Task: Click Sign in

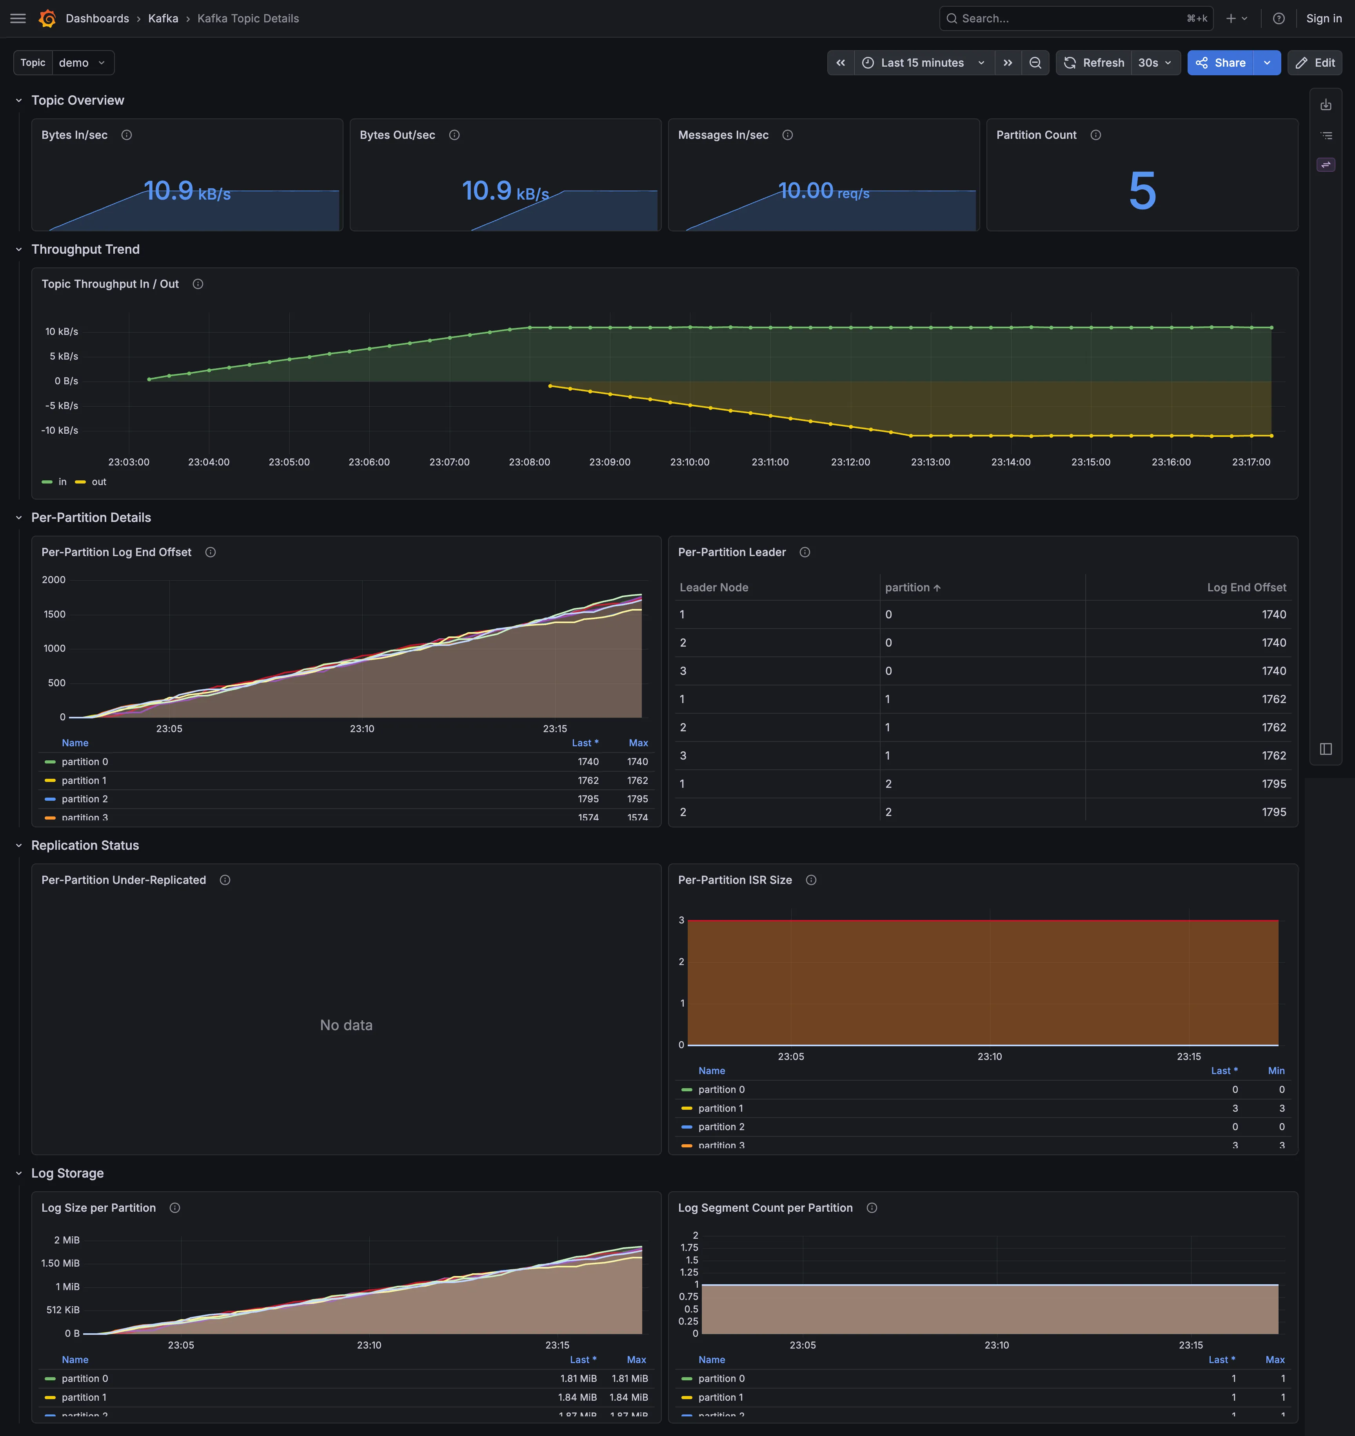Action: point(1323,19)
